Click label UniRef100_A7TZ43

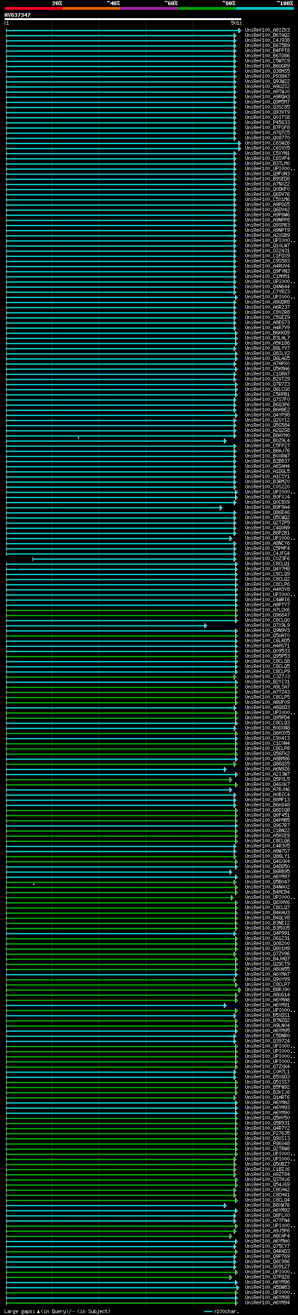267,692
